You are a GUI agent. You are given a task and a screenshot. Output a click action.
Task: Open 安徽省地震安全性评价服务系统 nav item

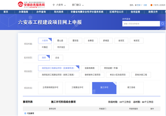click(87, 12)
